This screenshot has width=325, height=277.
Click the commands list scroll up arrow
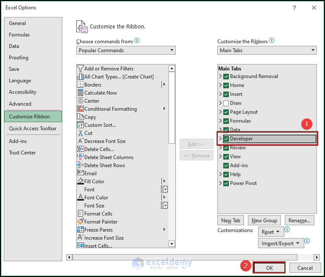(x=172, y=68)
